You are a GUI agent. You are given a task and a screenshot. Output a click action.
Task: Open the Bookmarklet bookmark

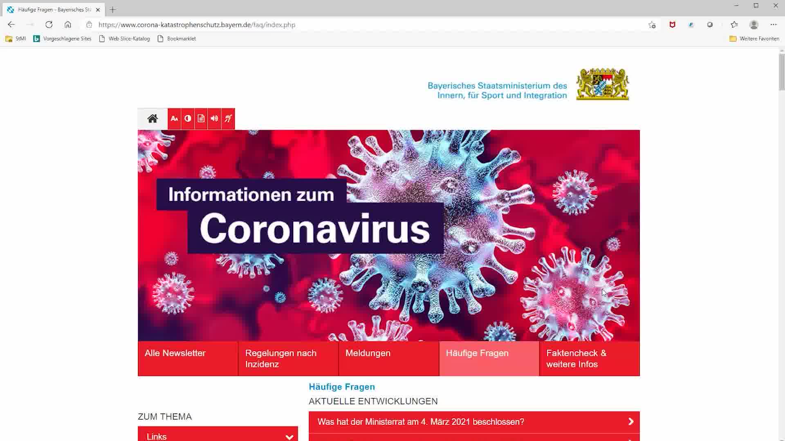point(177,39)
